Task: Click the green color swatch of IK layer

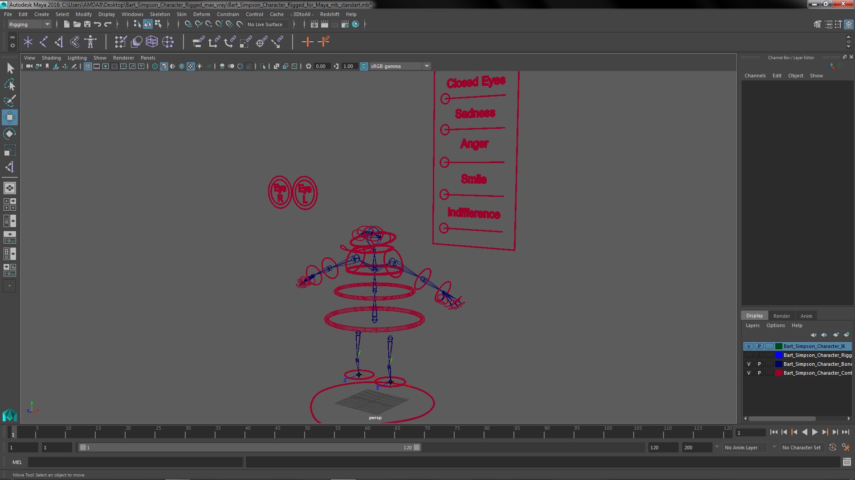Action: click(x=779, y=346)
